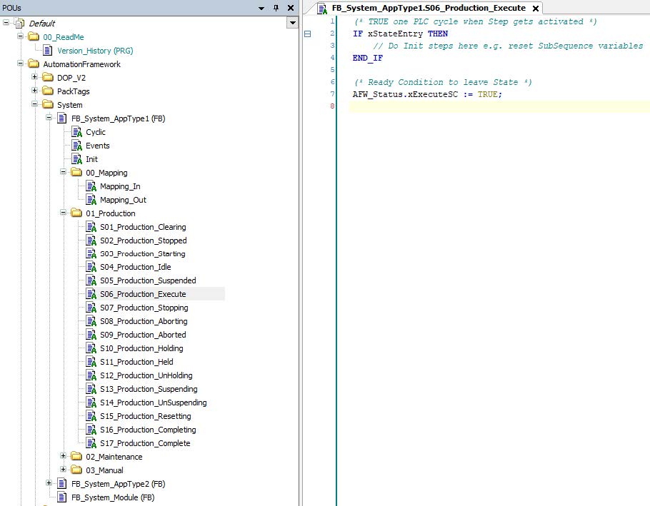Pin the POUs panel with auto-hide
The image size is (650, 506).
pyautogui.click(x=276, y=7)
